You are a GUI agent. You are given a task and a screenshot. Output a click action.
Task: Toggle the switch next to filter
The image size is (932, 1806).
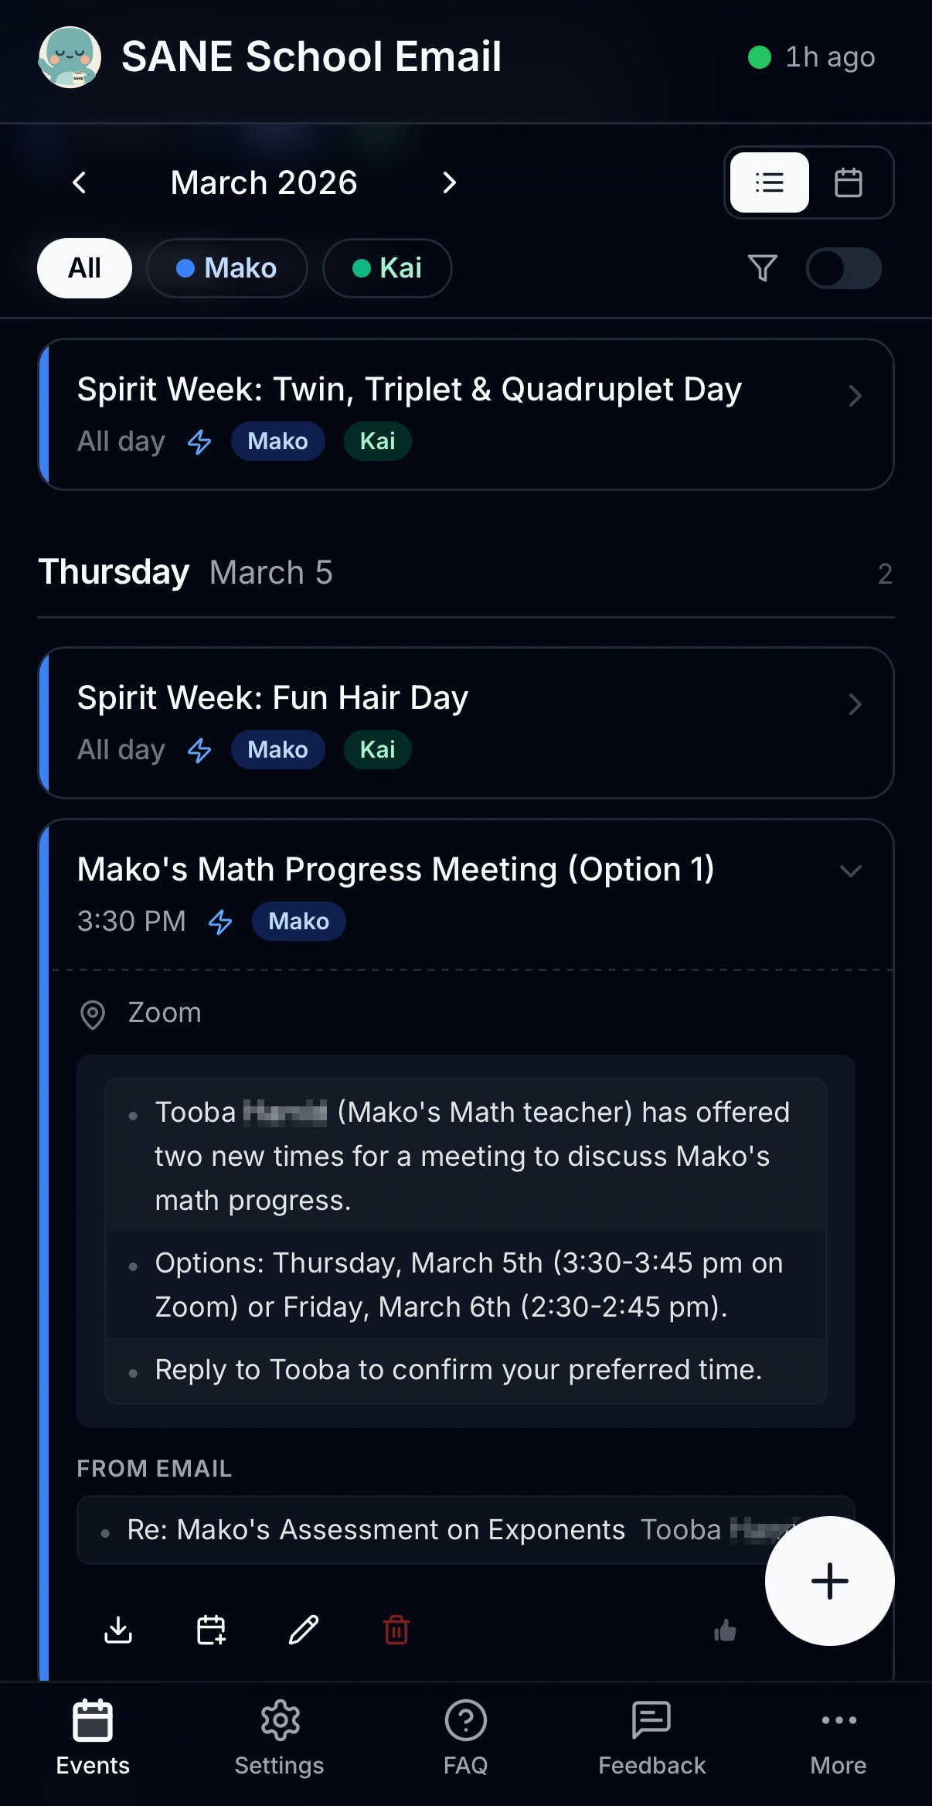[x=843, y=268]
